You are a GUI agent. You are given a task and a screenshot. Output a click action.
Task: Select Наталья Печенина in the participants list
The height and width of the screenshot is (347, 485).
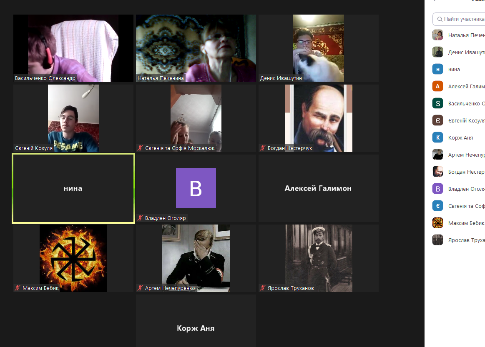[x=458, y=35]
